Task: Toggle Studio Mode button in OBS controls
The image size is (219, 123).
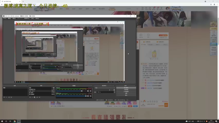Action: [126, 92]
